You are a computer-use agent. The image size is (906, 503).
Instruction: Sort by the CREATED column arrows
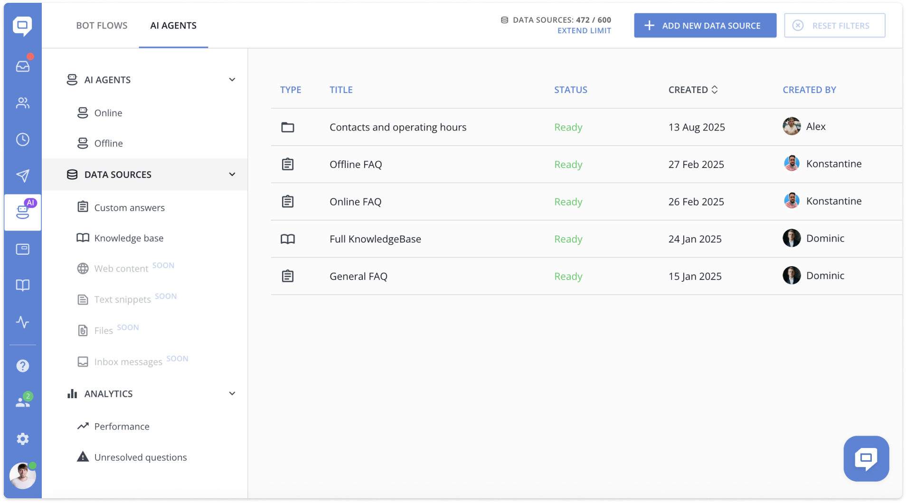(714, 90)
